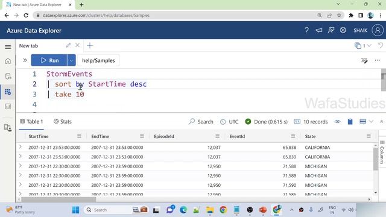Expand the row with EventId 71,590

(21, 184)
